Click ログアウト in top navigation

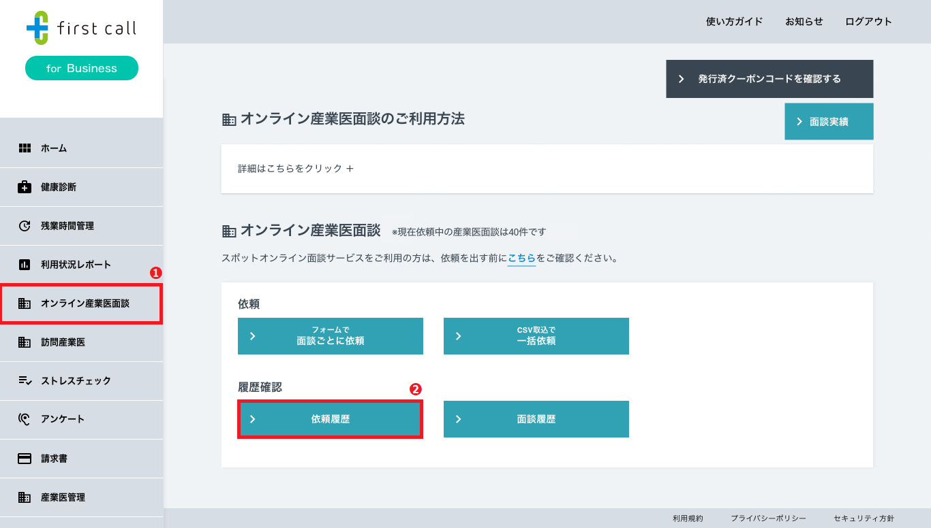click(868, 21)
